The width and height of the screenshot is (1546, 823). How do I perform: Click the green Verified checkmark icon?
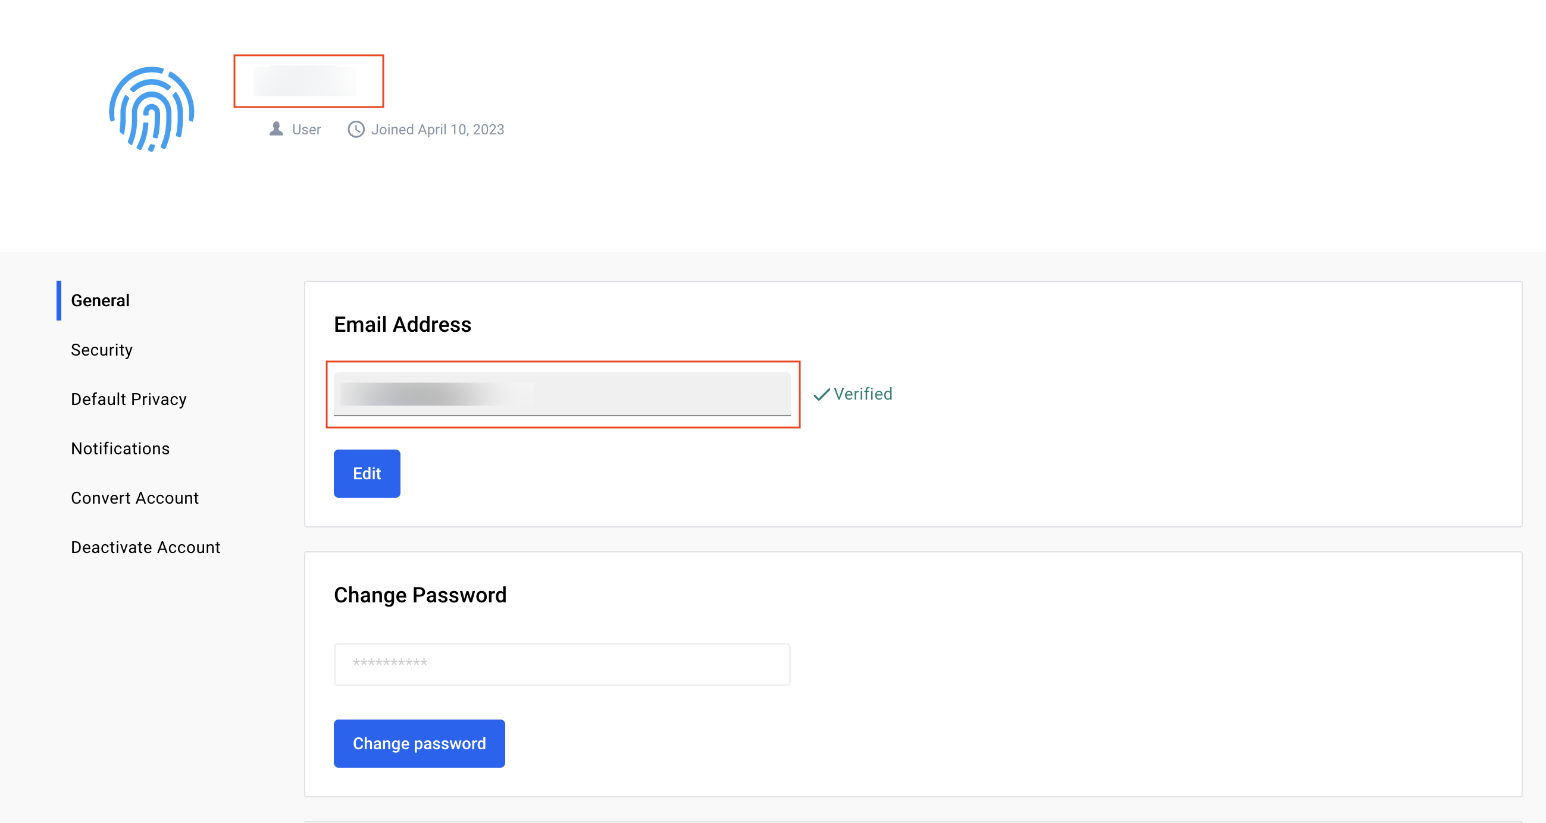[821, 394]
